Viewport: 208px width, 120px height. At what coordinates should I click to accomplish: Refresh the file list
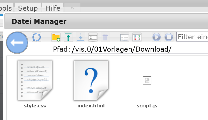pos(36,37)
